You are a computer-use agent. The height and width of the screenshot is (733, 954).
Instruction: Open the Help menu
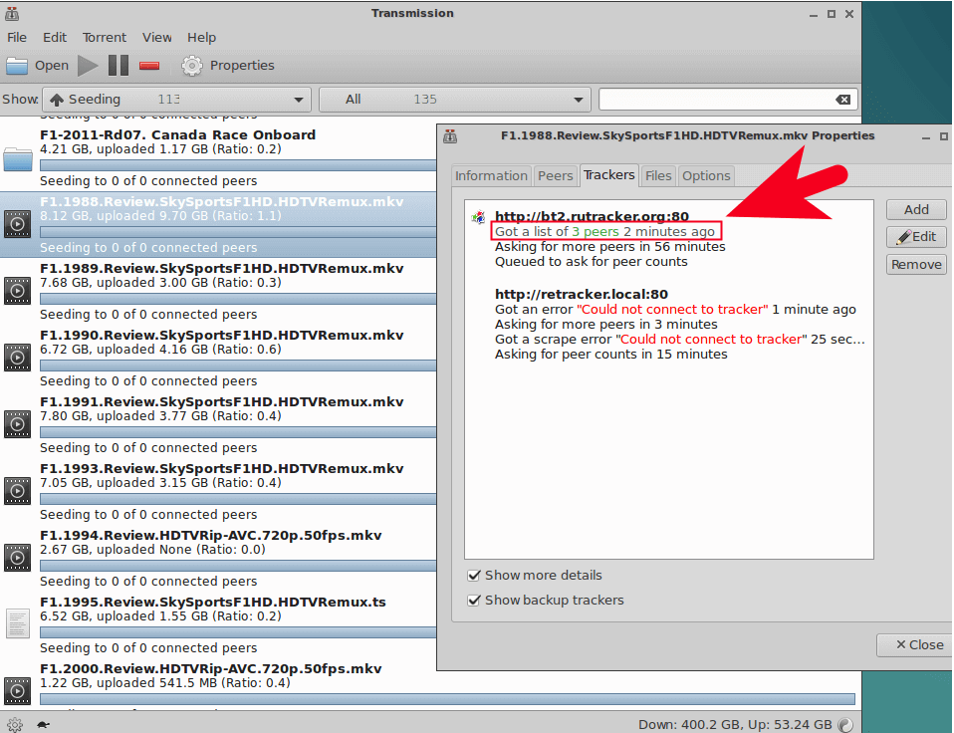click(x=201, y=38)
